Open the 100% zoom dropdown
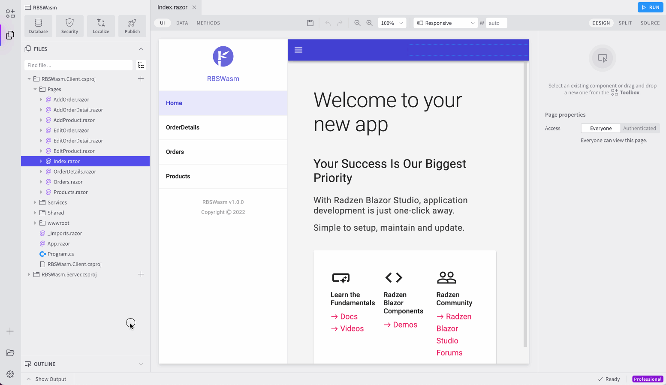The width and height of the screenshot is (666, 385). click(392, 23)
